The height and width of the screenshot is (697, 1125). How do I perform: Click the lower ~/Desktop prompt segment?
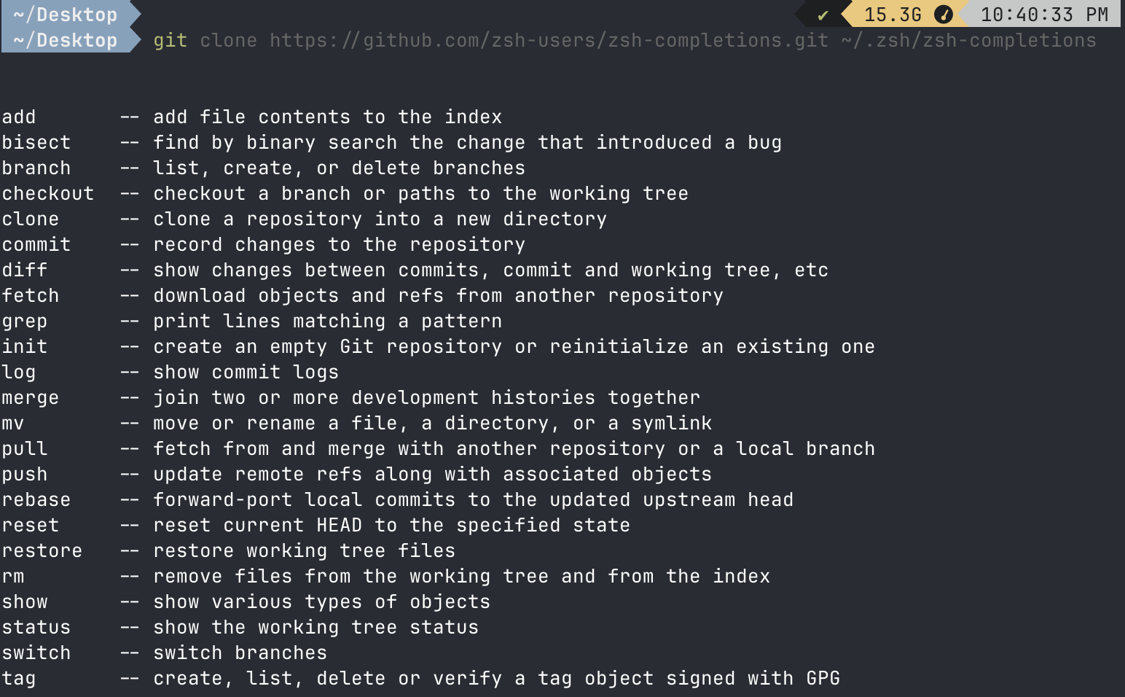coord(65,40)
